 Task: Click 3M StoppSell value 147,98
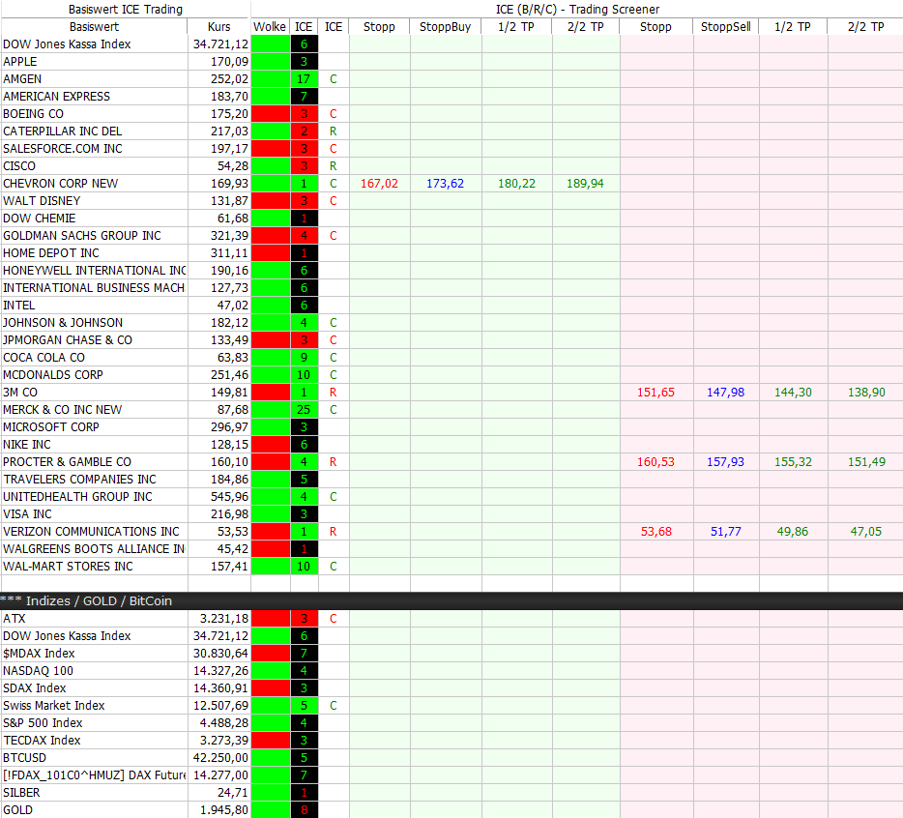click(726, 393)
